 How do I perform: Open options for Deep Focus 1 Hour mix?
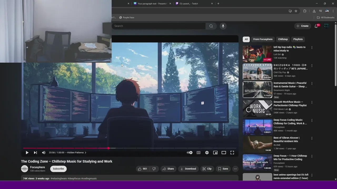pos(312,156)
